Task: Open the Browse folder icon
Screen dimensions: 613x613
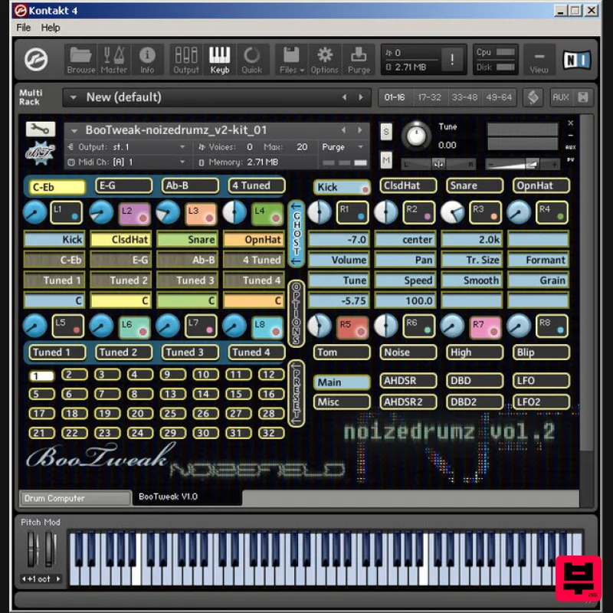Action: tap(80, 60)
